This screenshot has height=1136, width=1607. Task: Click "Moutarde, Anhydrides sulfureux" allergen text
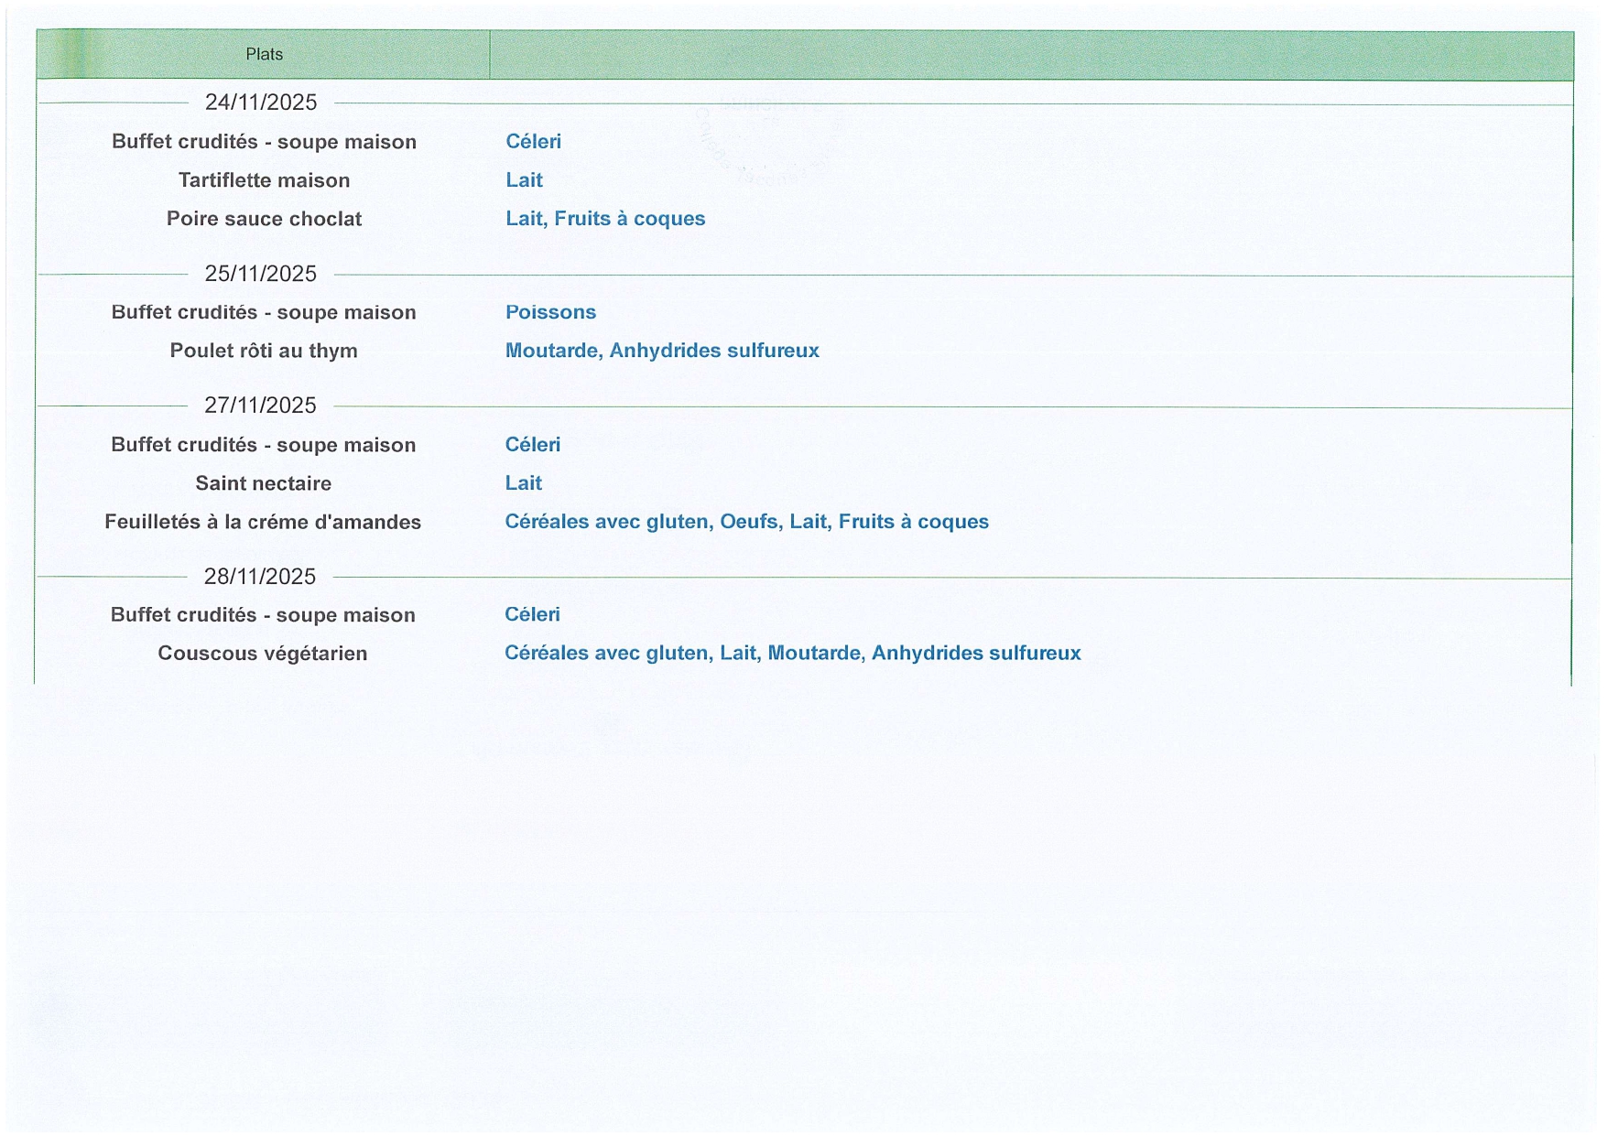pos(662,351)
